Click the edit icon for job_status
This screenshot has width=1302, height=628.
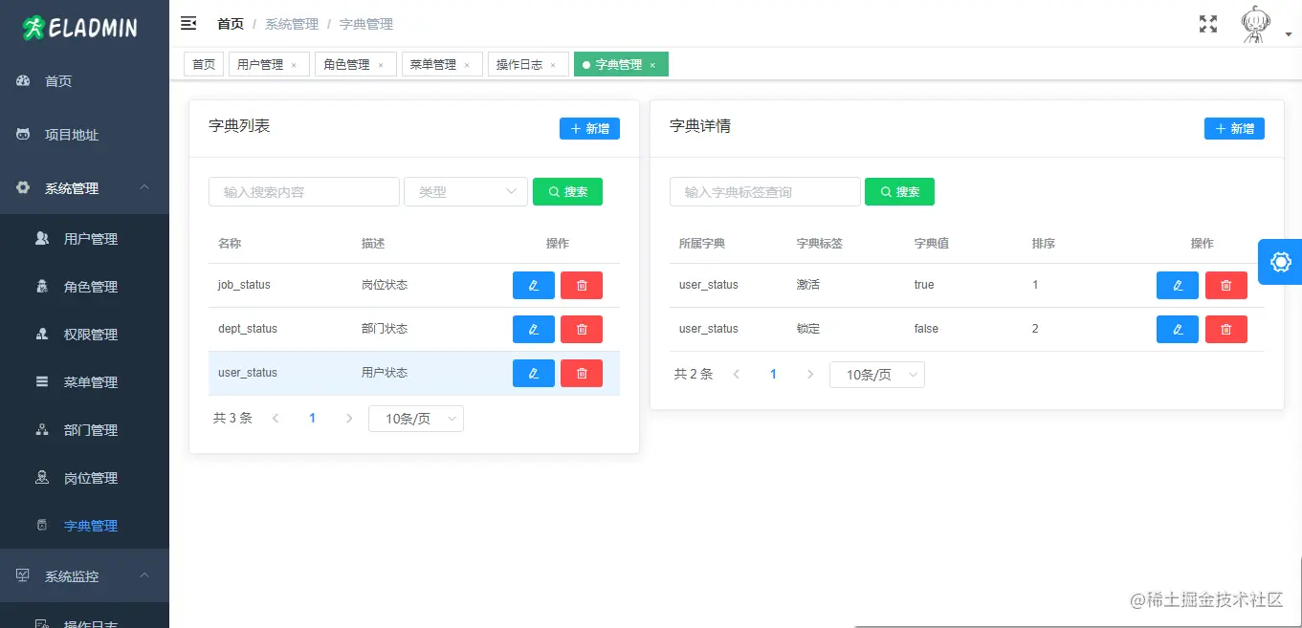[x=533, y=285]
